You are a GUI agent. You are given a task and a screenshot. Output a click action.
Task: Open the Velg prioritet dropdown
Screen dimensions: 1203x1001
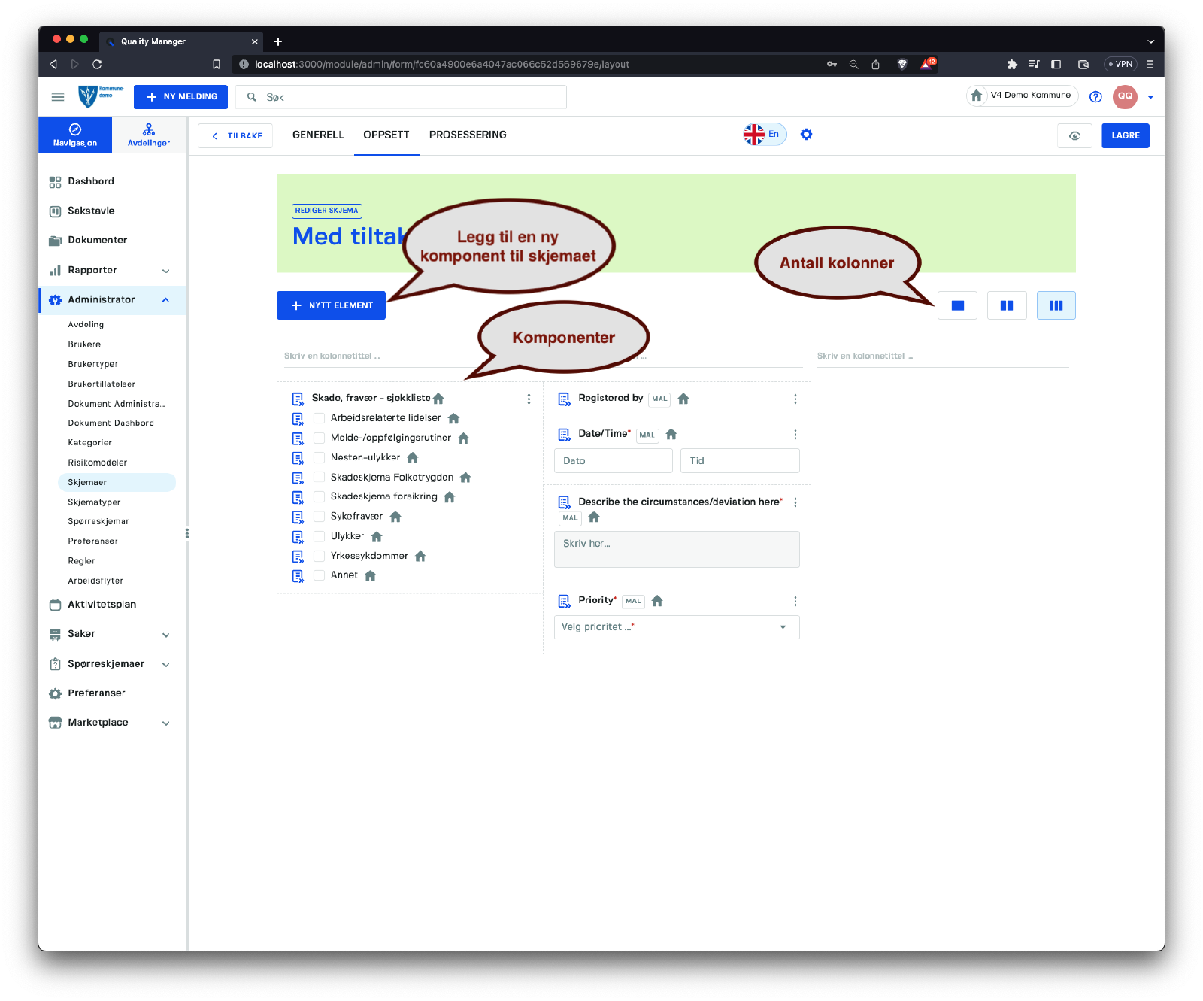[x=676, y=627]
